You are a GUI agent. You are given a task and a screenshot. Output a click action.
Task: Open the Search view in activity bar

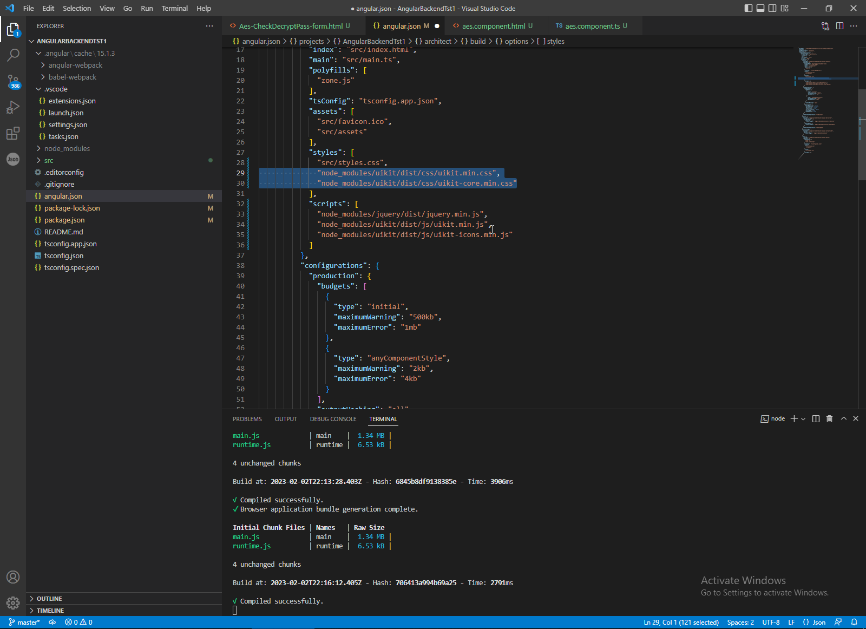(x=13, y=55)
